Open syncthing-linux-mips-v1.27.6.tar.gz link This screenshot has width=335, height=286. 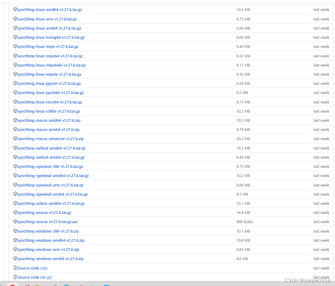(x=48, y=46)
